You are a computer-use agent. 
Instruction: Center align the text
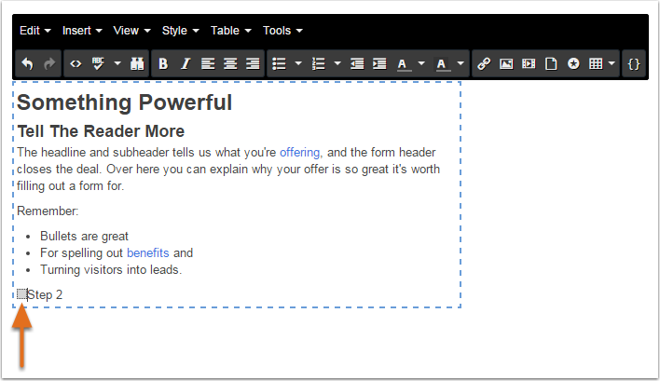click(230, 64)
